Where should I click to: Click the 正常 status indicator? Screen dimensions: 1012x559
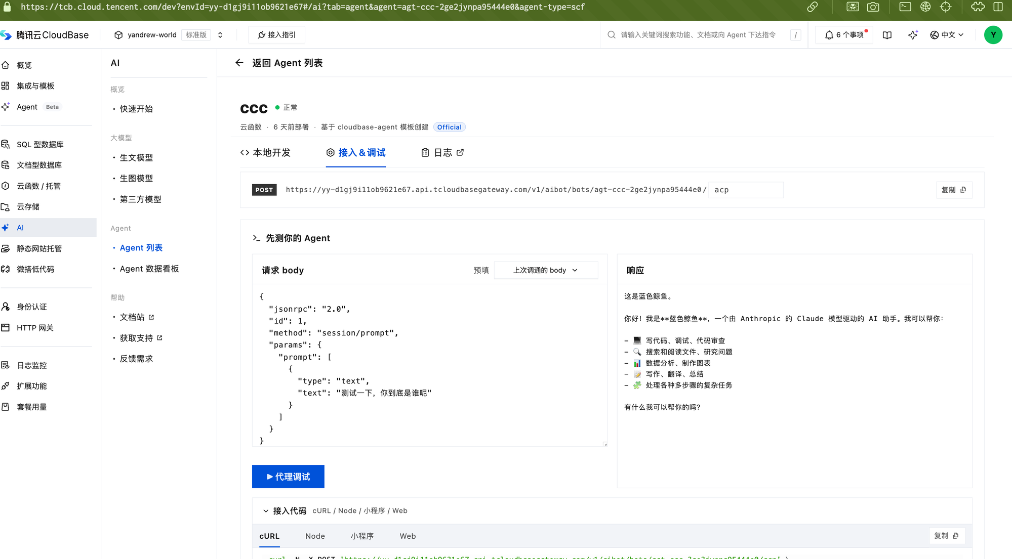[x=286, y=108]
